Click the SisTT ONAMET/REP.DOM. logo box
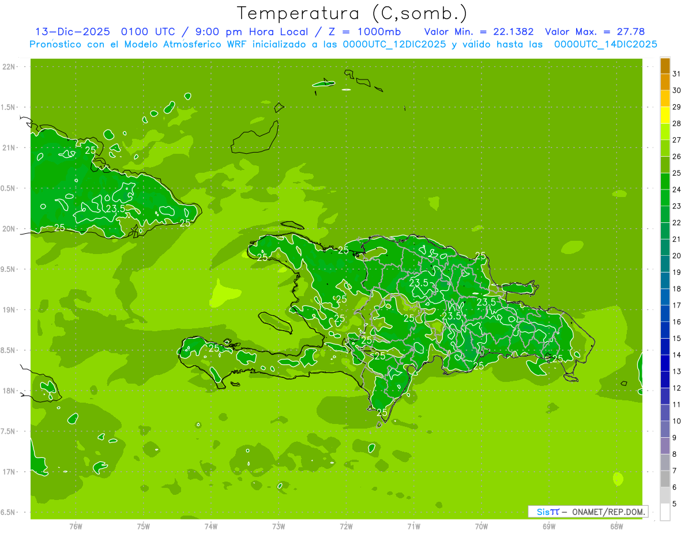Viewport: 692px width, 534px height. click(588, 512)
